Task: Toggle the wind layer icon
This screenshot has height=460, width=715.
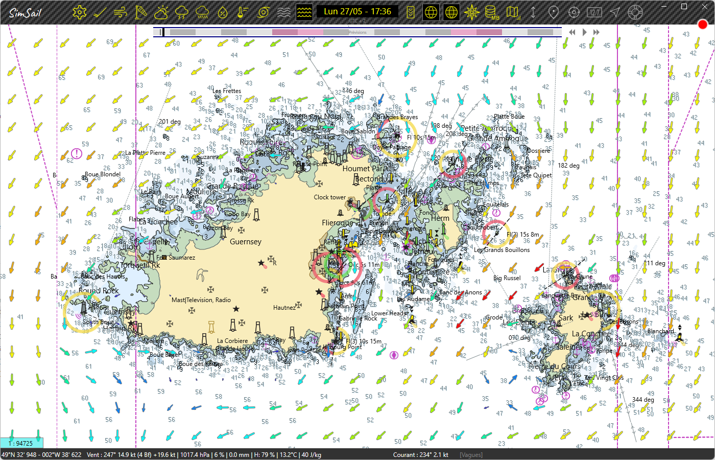Action: [x=121, y=12]
